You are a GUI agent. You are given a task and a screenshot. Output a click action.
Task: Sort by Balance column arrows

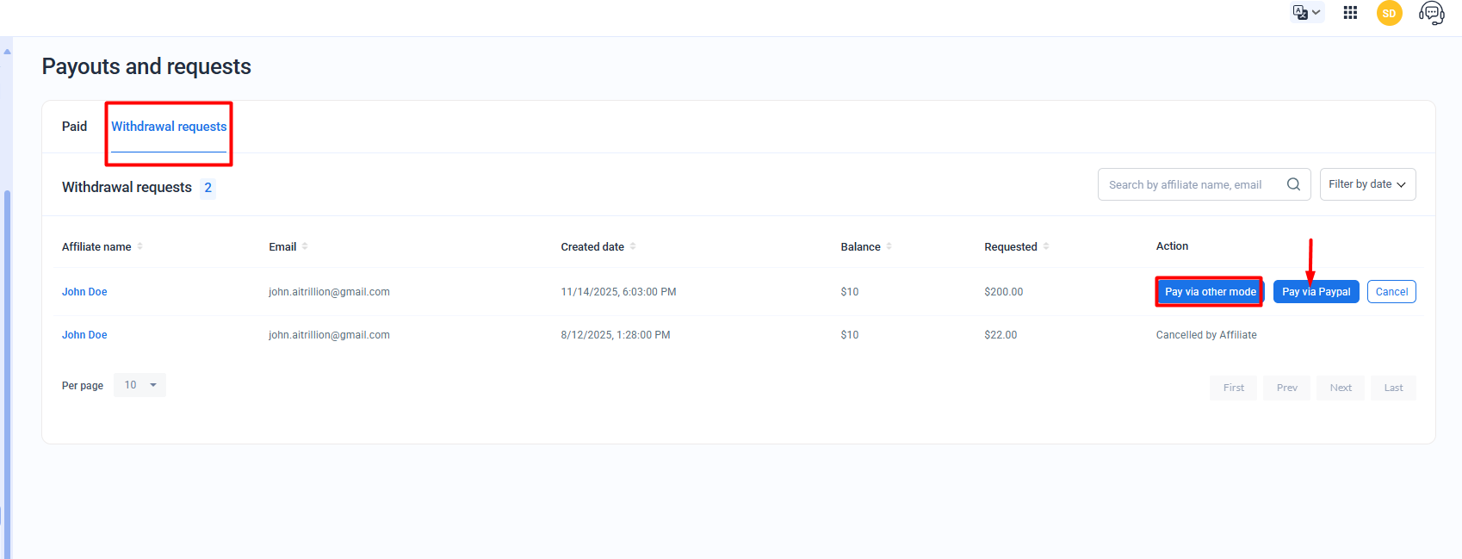889,246
